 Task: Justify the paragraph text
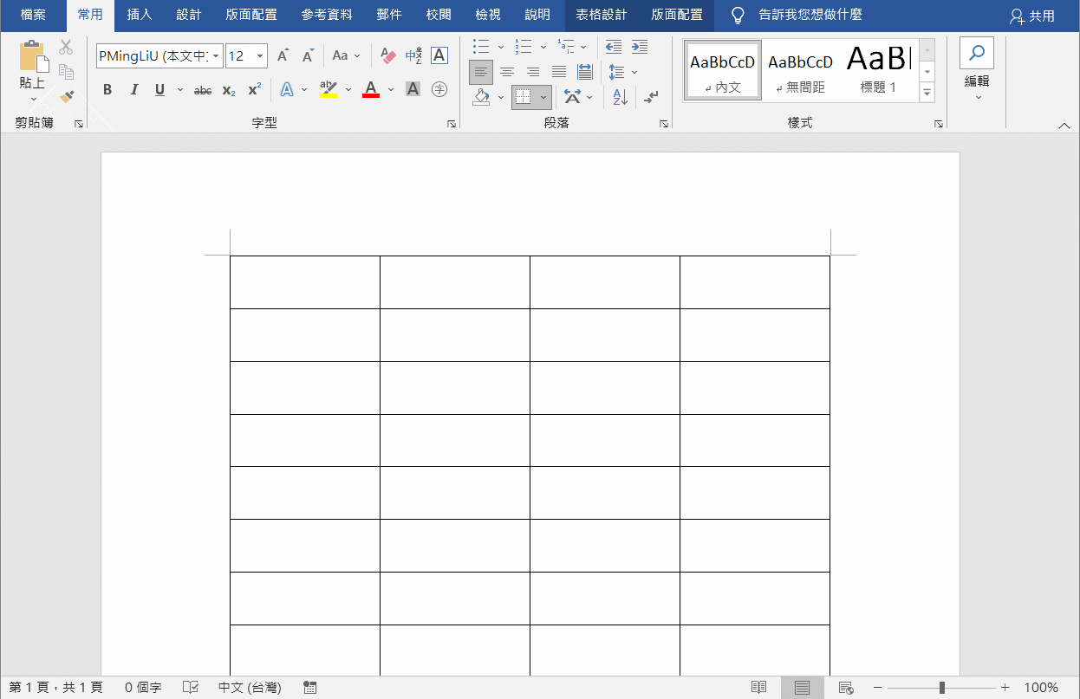point(559,72)
